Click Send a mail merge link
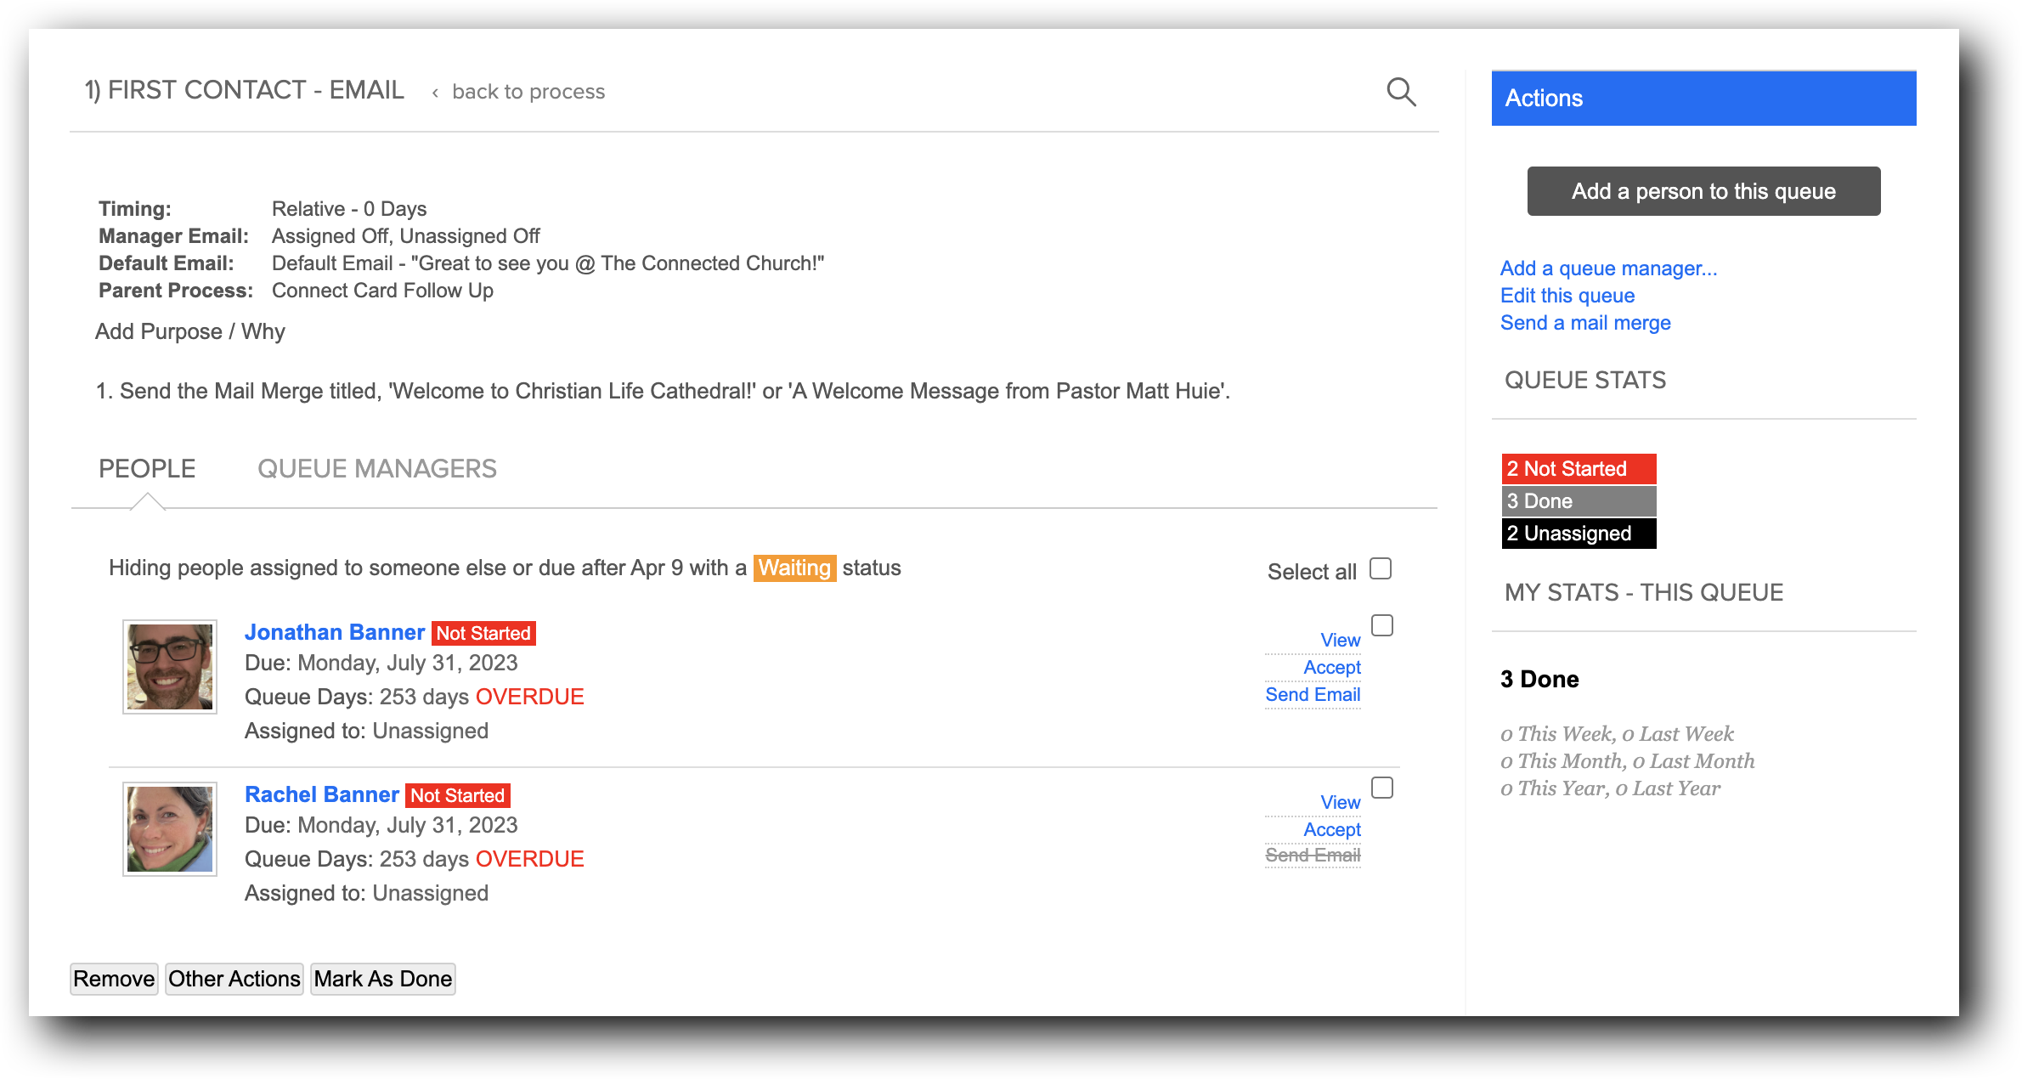Screen dimensions: 2022x1079 1584,323
